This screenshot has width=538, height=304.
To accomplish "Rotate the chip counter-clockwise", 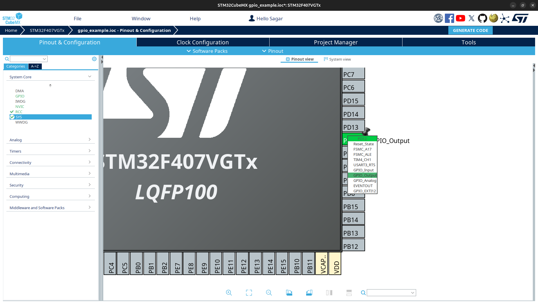I will (x=309, y=293).
